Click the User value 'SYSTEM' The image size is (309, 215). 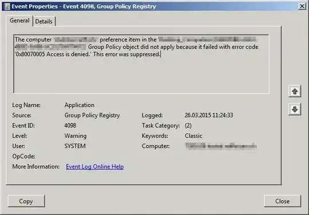tap(75, 146)
